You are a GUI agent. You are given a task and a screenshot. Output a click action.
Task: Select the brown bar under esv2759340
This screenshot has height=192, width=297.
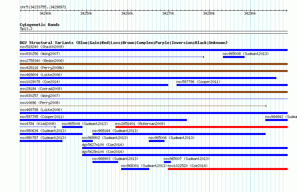point(154,64)
